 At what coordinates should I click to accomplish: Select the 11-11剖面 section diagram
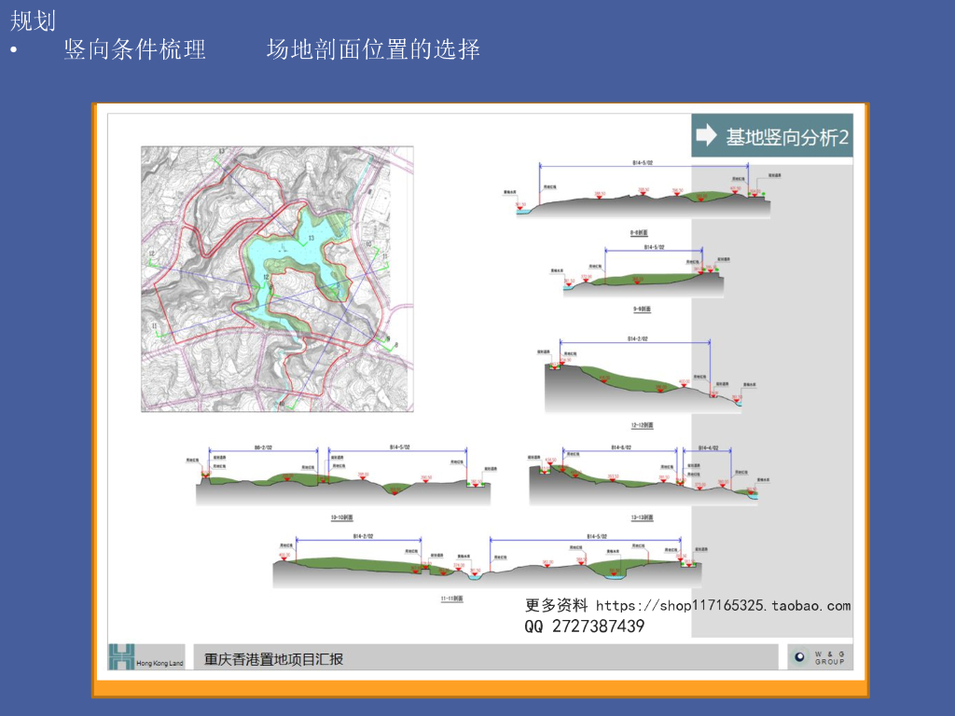[x=485, y=564]
